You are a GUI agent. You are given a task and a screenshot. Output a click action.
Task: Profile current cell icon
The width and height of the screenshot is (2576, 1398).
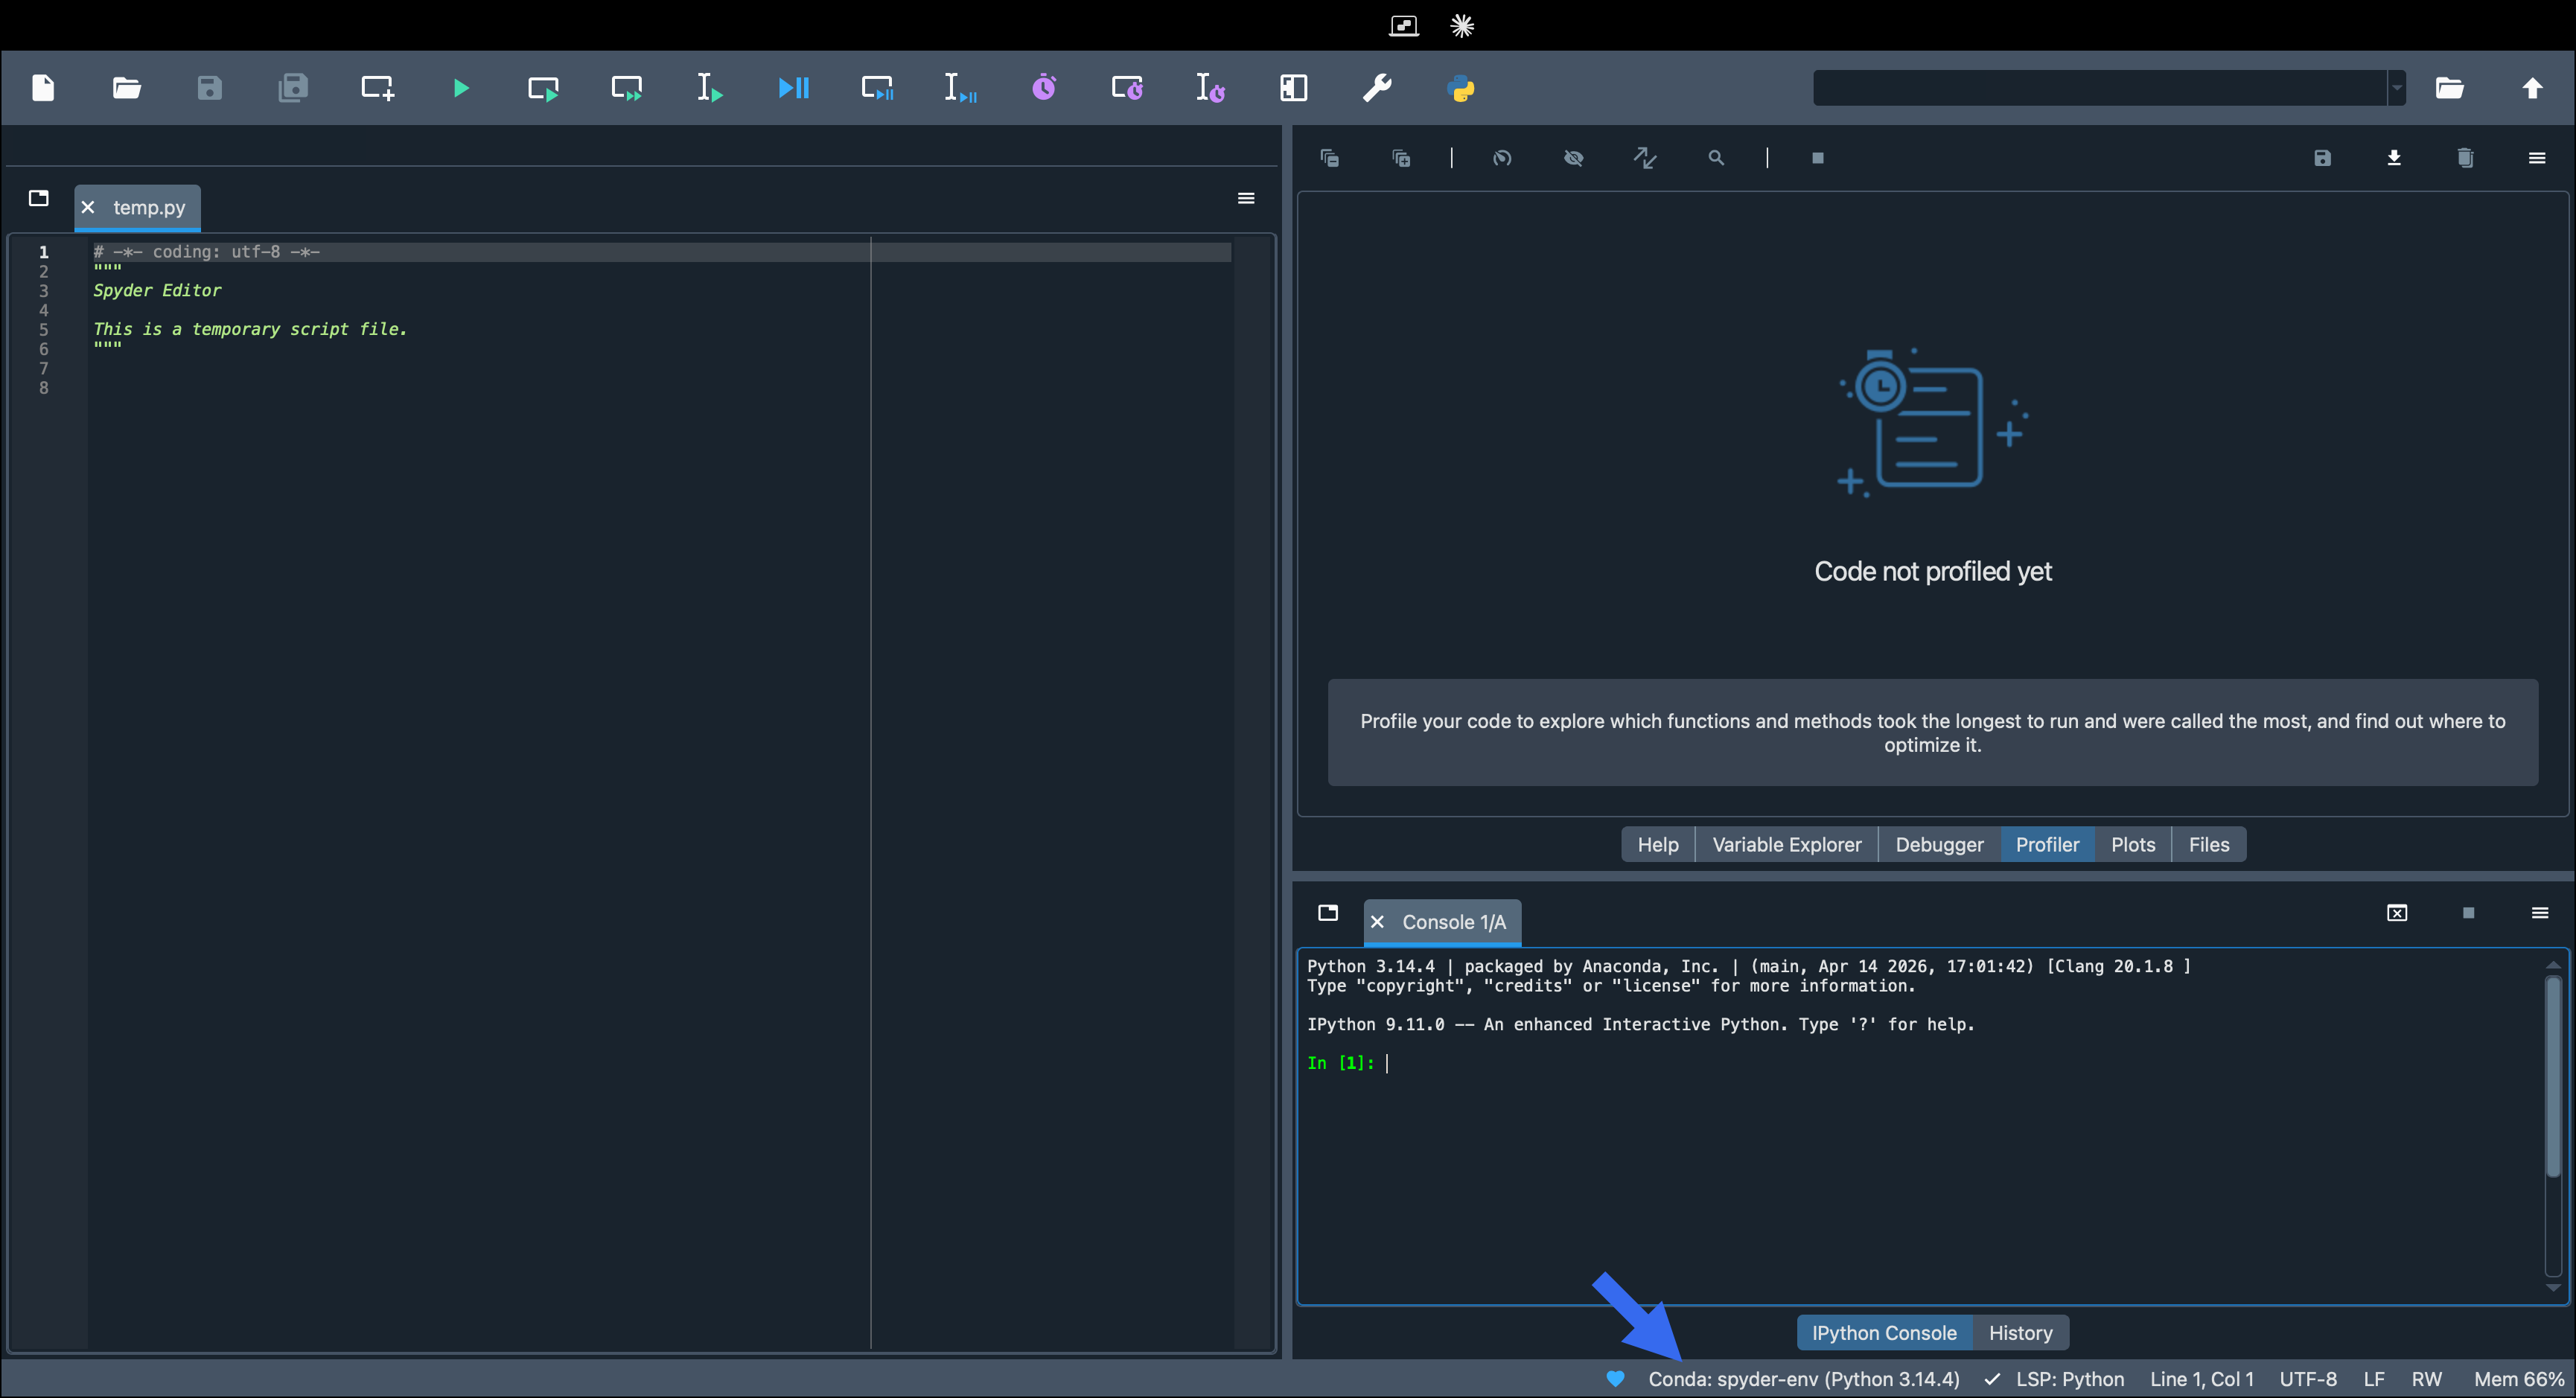1127,88
